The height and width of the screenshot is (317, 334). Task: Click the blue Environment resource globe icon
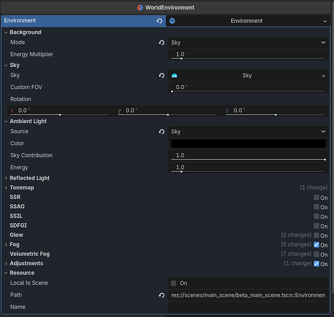172,21
